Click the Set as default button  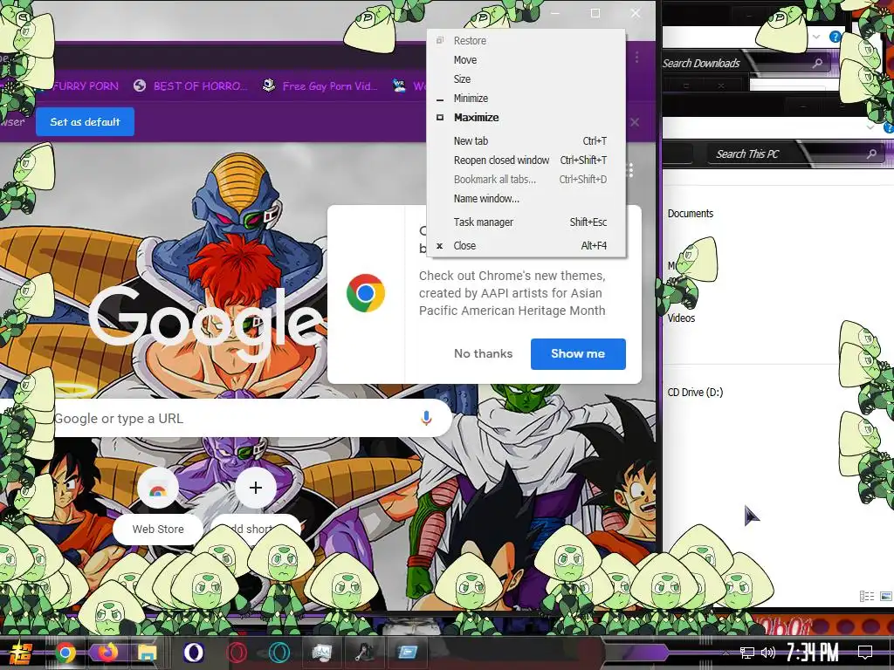tap(85, 122)
